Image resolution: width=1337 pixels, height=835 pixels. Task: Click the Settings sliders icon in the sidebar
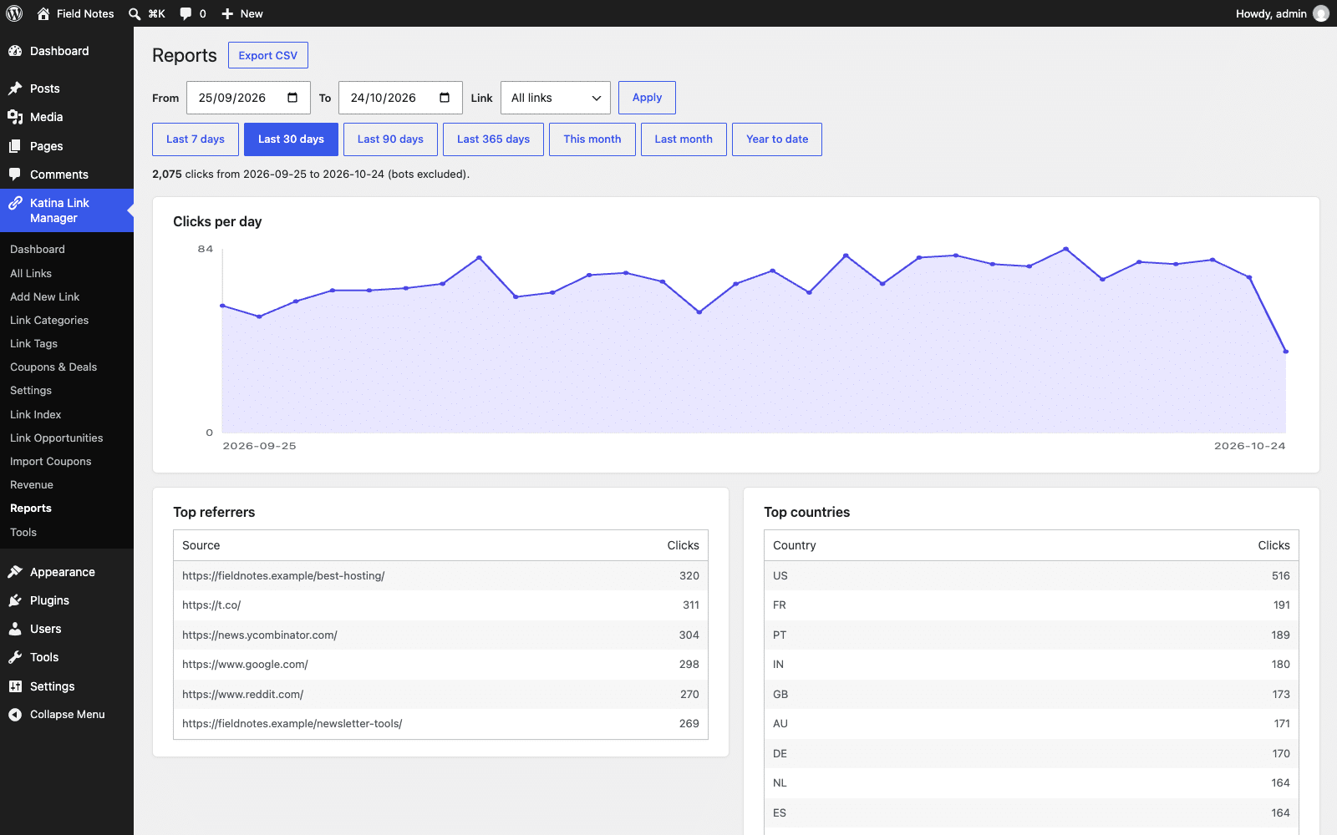[15, 686]
